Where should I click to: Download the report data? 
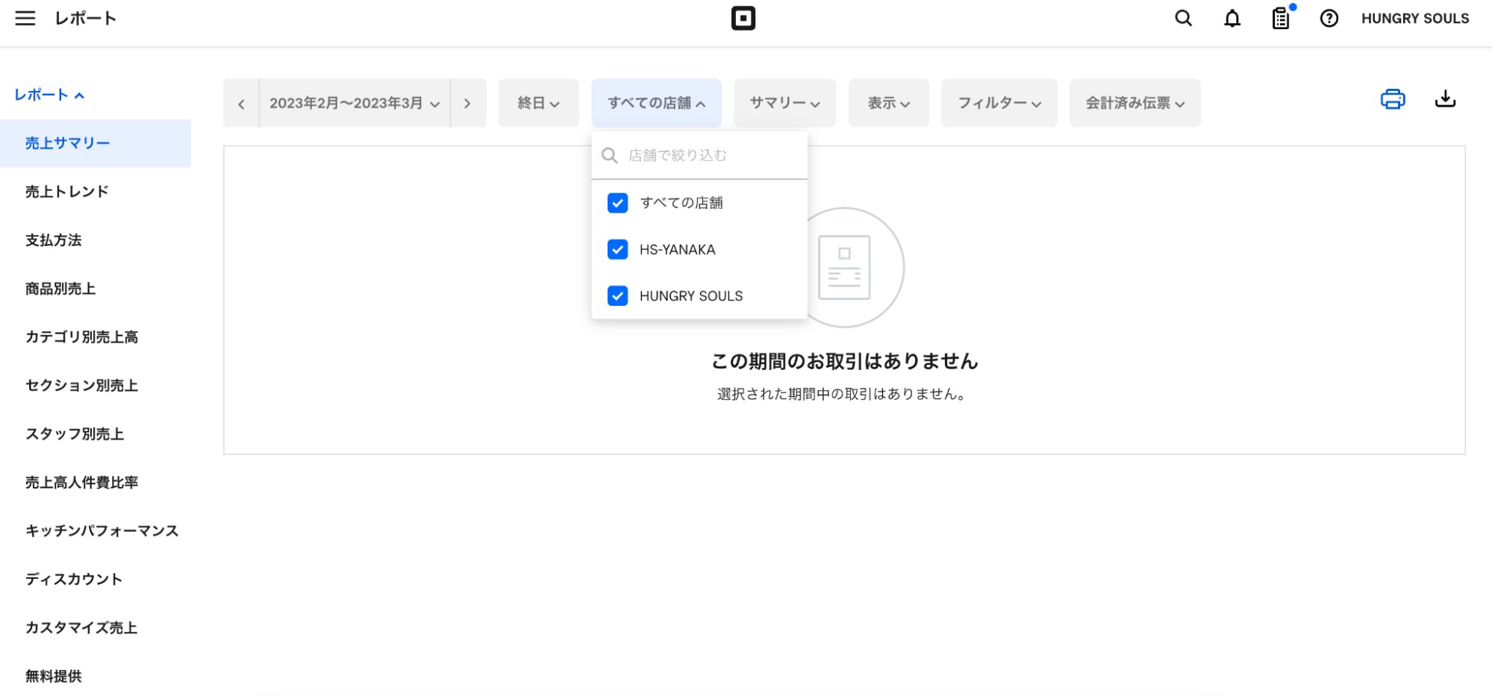coord(1445,98)
